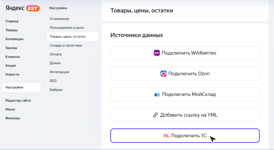Open the Заказы section
274x150 pixels.
tap(11, 48)
